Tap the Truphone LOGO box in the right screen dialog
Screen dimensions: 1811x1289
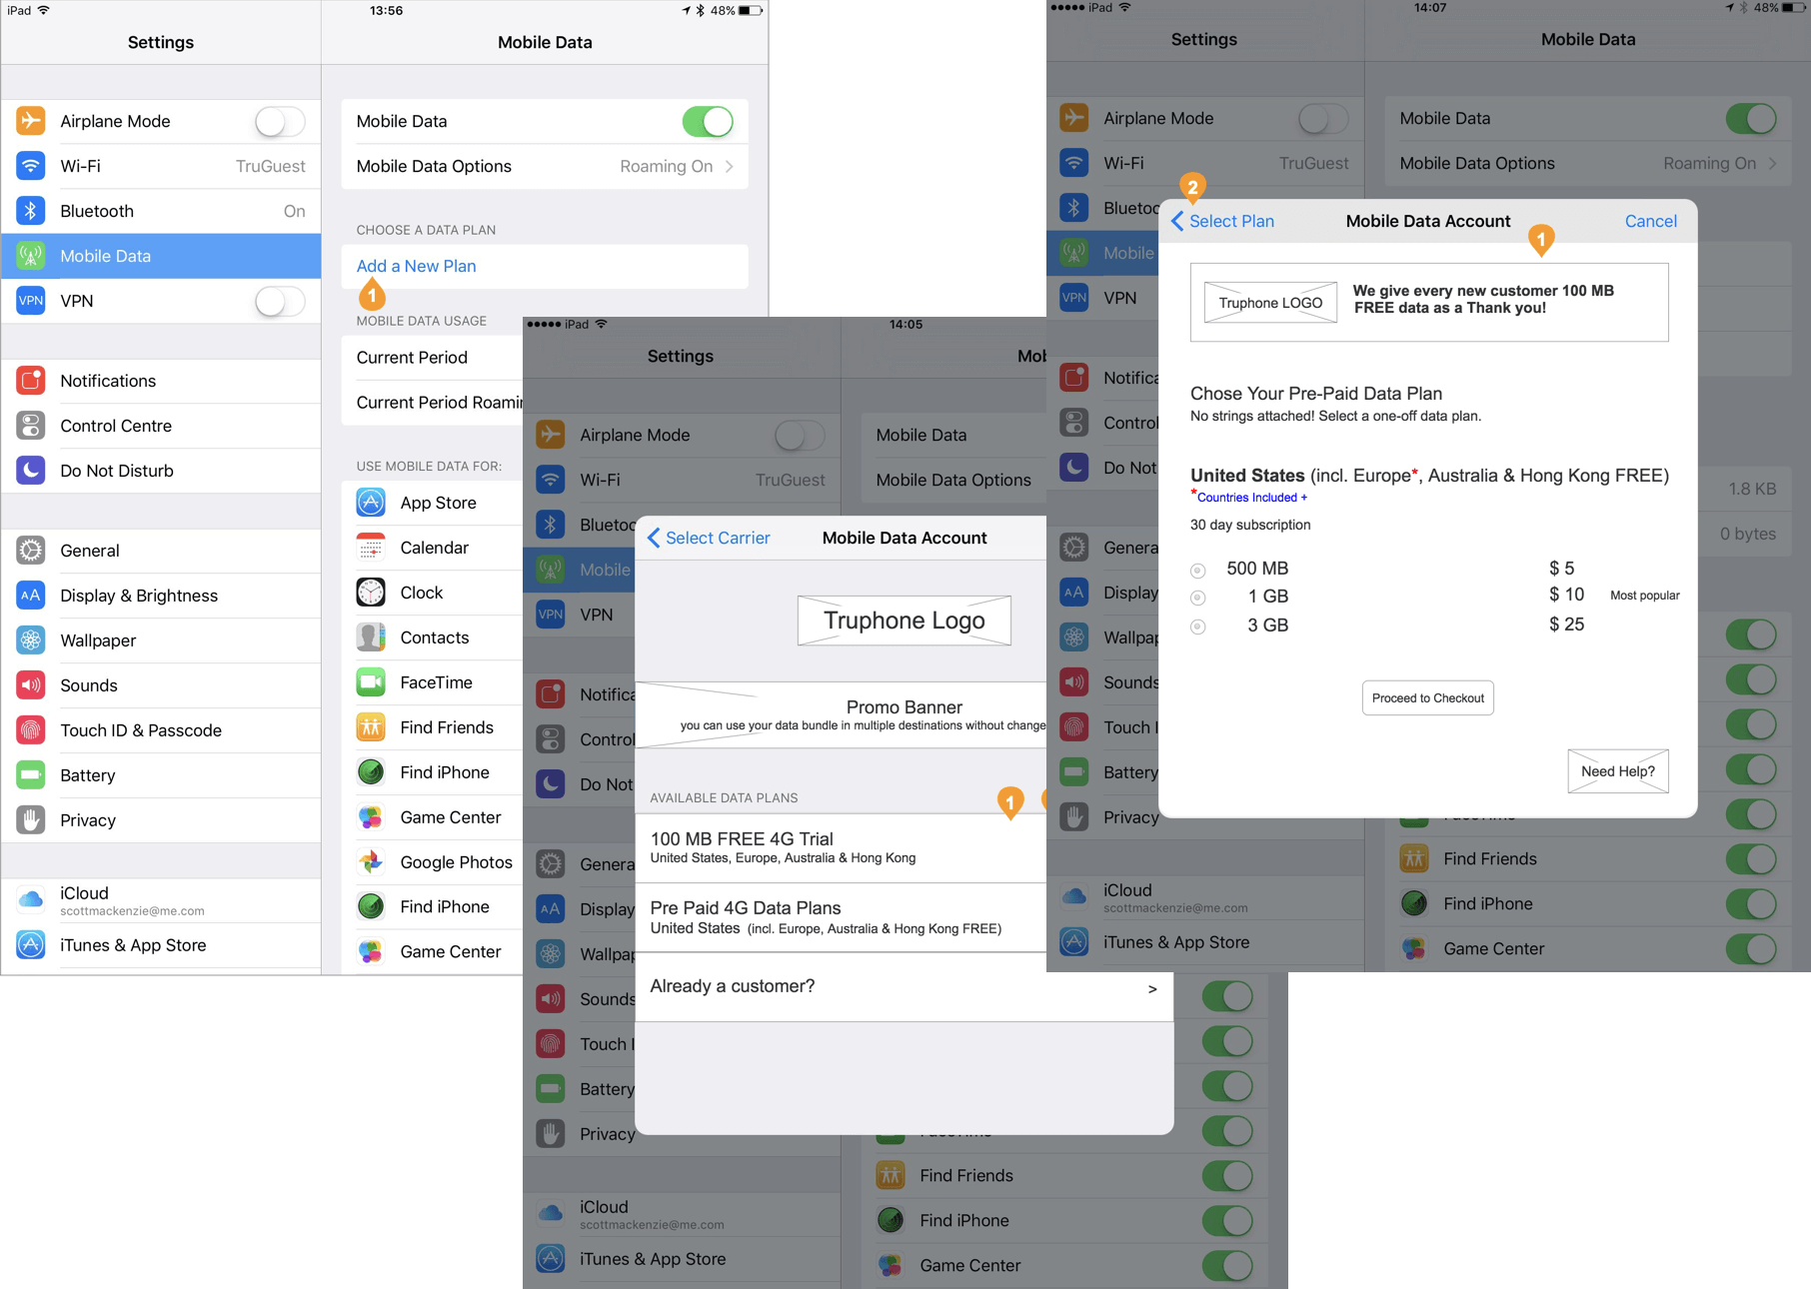pos(1270,303)
